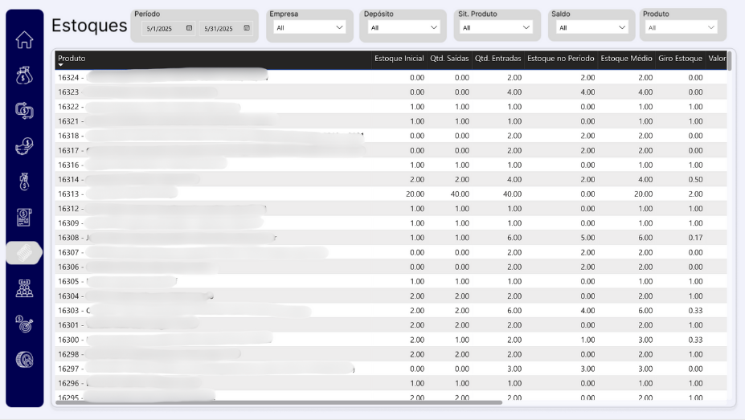Select product row 16301

tap(391, 325)
